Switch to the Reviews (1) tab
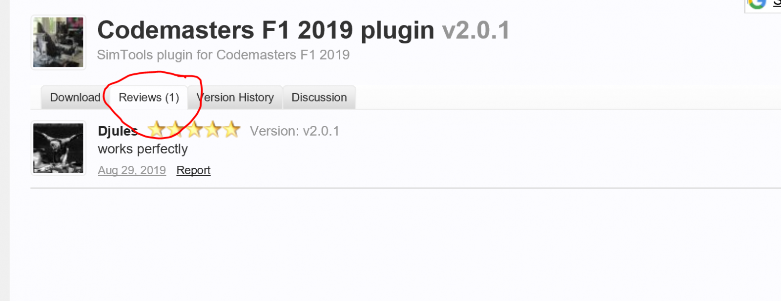Viewport: 781px width, 301px height. 149,98
